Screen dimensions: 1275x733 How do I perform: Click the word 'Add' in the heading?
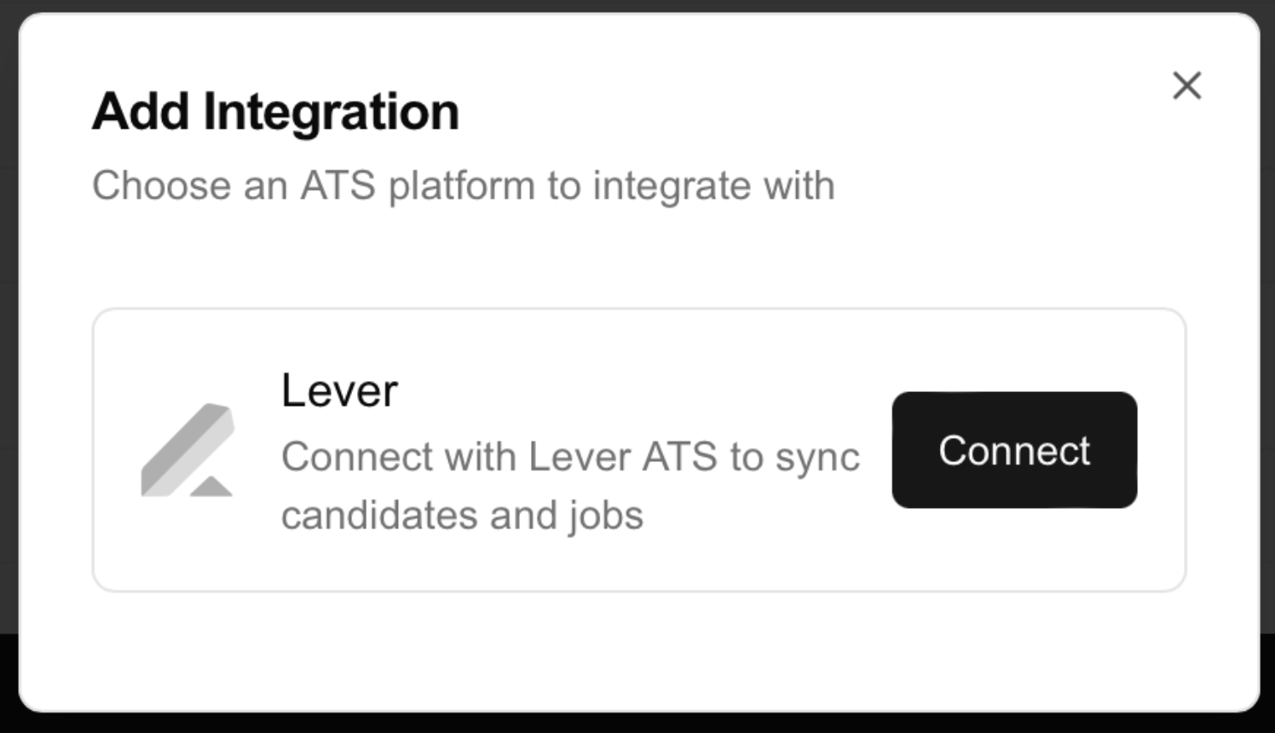coord(141,112)
